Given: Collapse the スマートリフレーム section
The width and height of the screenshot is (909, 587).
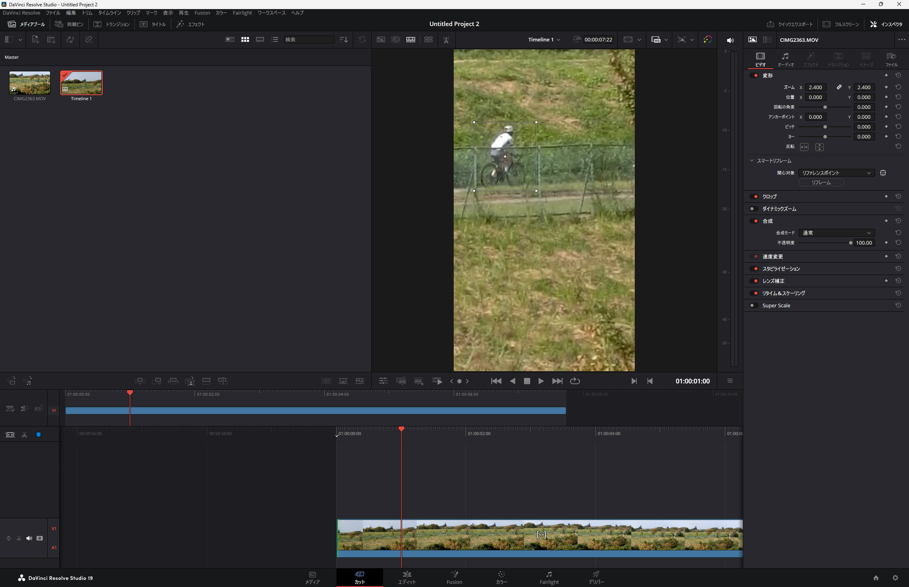Looking at the screenshot, I should pos(752,161).
